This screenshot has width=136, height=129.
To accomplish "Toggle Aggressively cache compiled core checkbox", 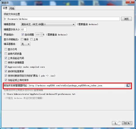I will [6, 67].
